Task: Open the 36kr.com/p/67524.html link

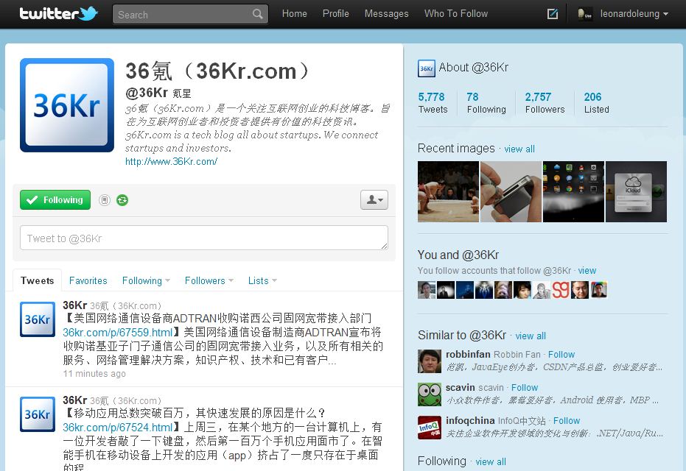Action: (117, 428)
